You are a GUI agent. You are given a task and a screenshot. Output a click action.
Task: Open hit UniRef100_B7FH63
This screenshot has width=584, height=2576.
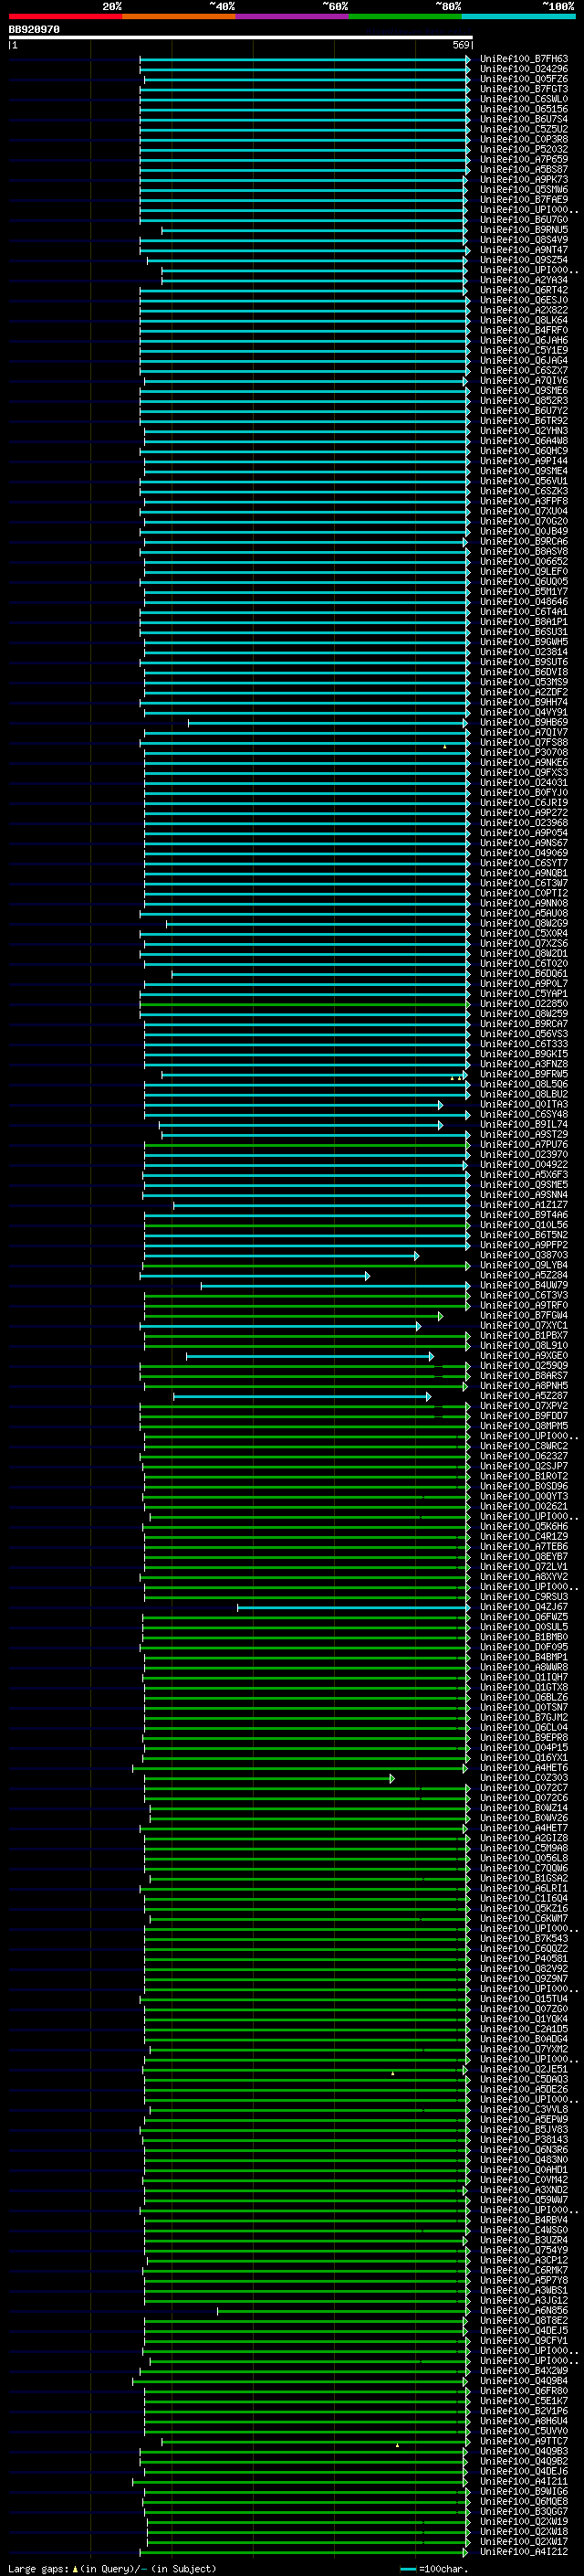[x=524, y=59]
